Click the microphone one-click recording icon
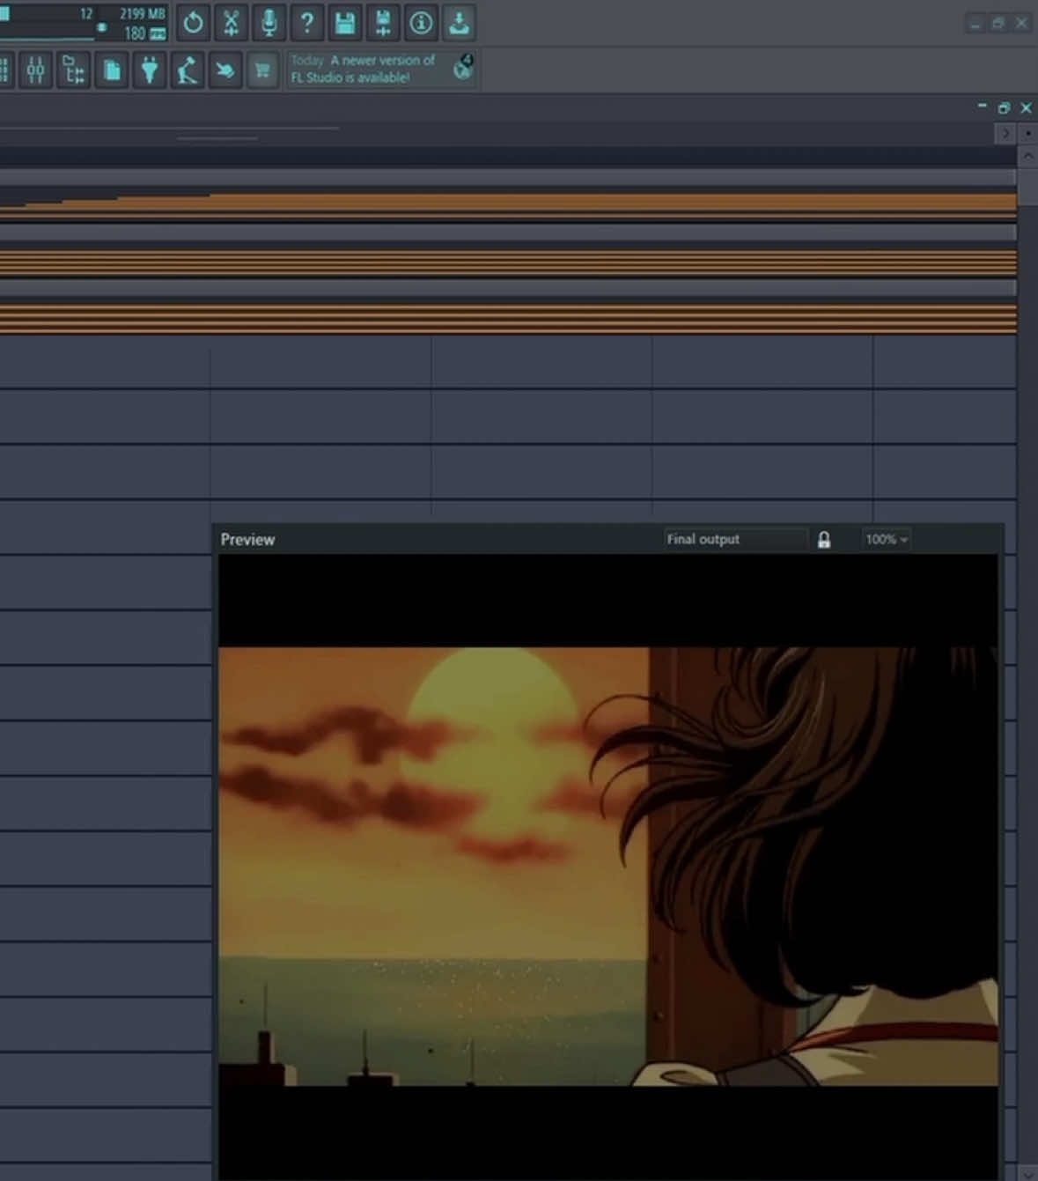Image resolution: width=1038 pixels, height=1181 pixels. pos(269,23)
